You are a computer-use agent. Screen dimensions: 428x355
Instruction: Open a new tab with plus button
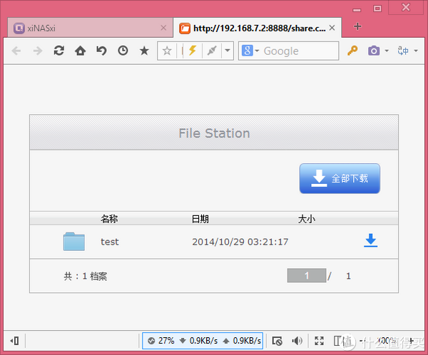click(357, 26)
